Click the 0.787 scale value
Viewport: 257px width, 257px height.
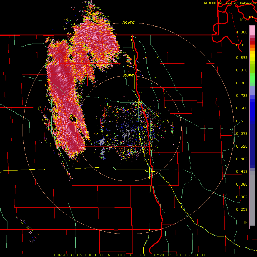242,83
